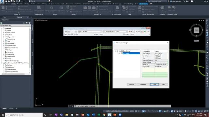This screenshot has width=209, height=117.
Task: Select Corridors in Toolspace tree
Action: click(10, 52)
